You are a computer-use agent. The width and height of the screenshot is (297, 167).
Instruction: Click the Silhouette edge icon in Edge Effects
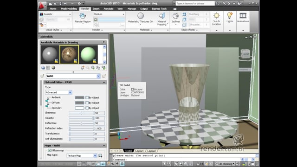(x=184, y=25)
